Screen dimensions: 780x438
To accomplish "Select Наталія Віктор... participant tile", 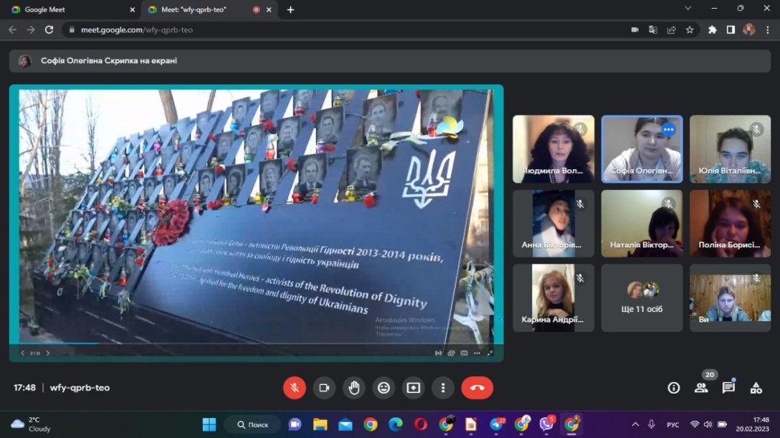I will pos(642,223).
